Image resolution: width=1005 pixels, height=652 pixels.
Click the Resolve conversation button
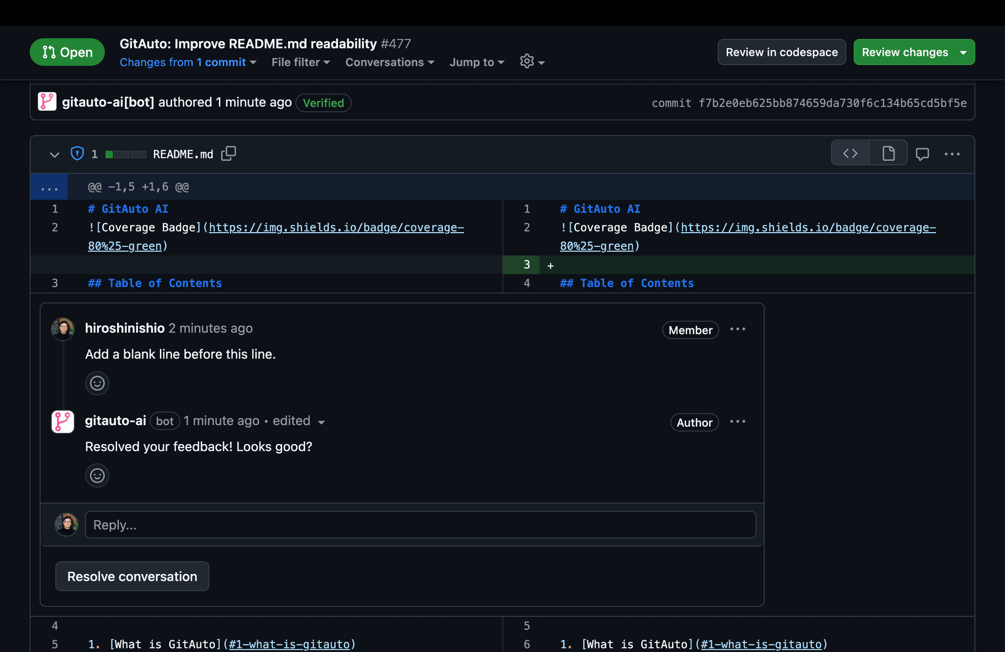click(x=132, y=576)
